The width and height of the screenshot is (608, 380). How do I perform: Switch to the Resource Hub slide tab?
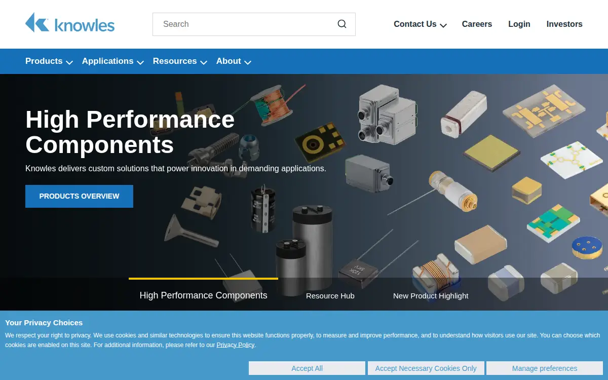click(x=330, y=296)
